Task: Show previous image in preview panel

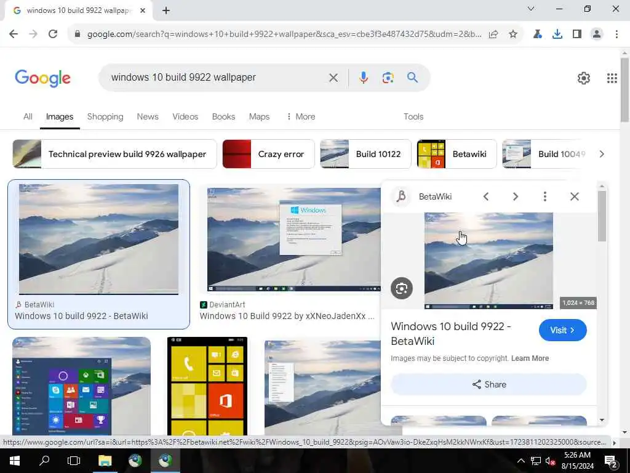Action: pyautogui.click(x=486, y=196)
